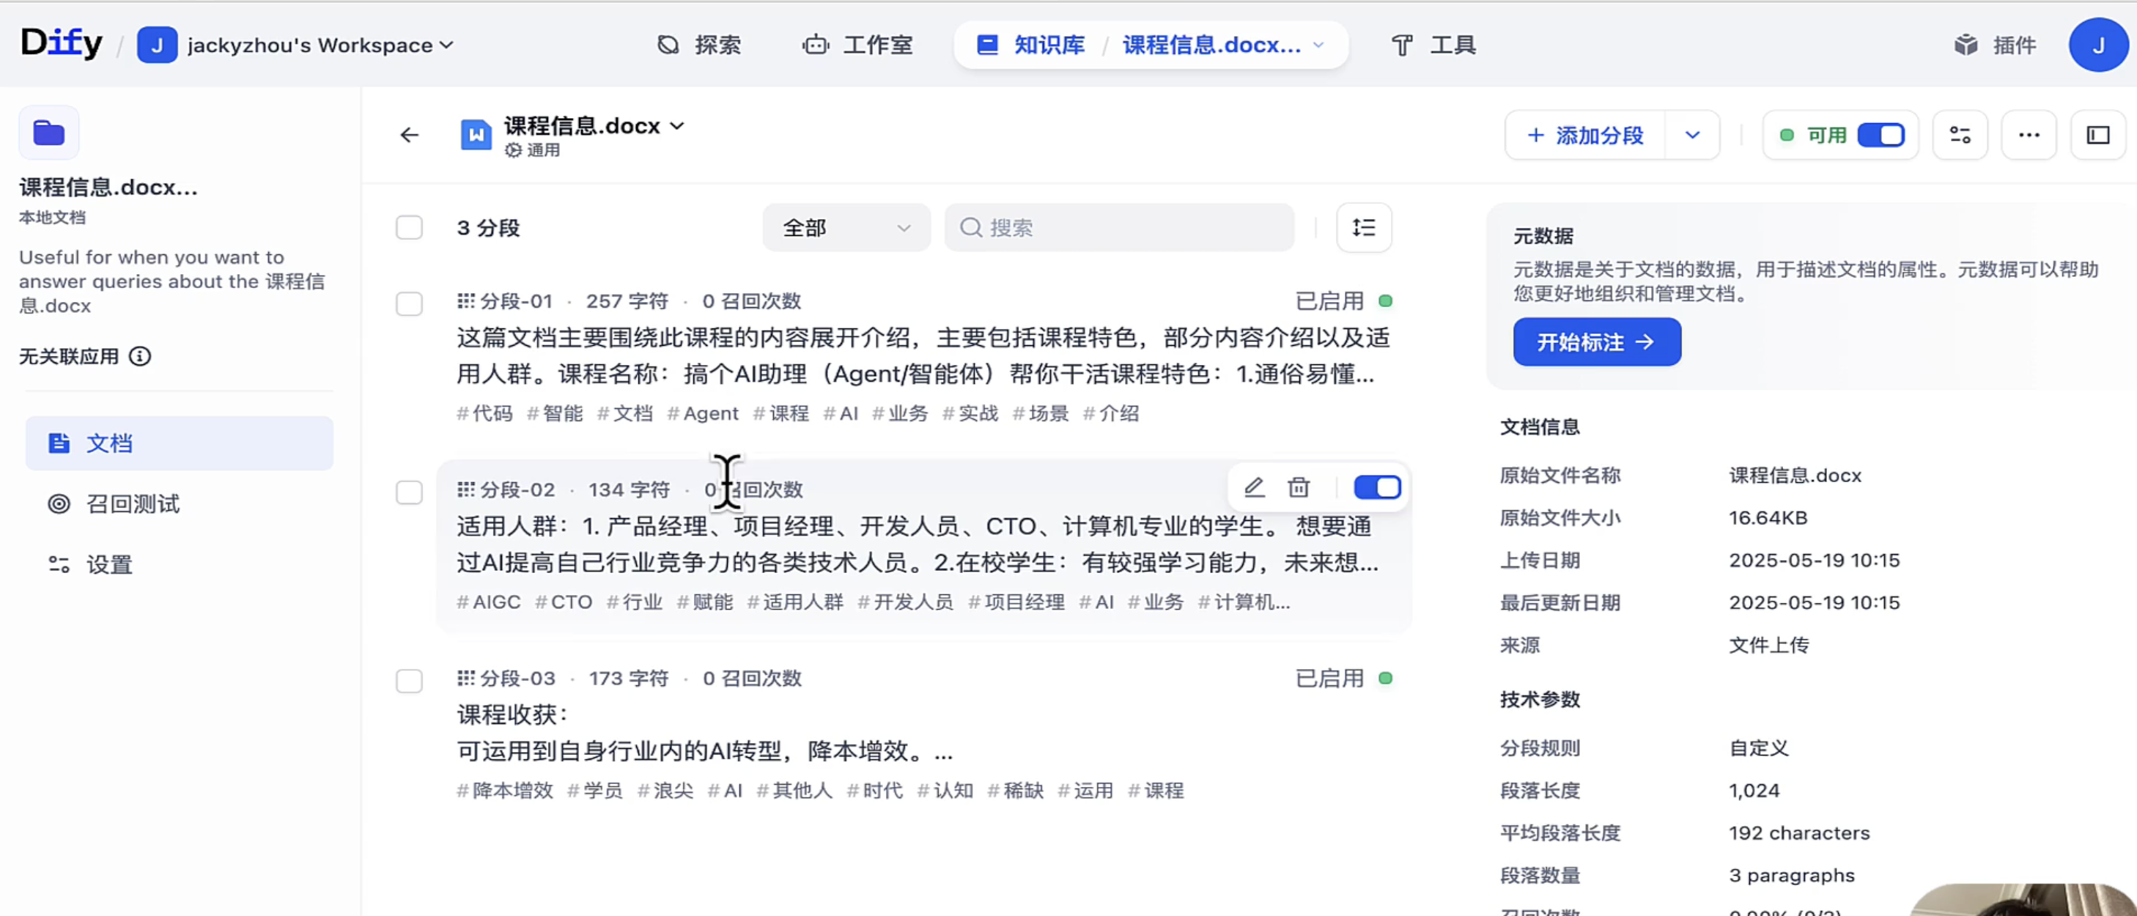Click the back arrow beside 课程信息.docx
The width and height of the screenshot is (2137, 916).
pos(409,136)
